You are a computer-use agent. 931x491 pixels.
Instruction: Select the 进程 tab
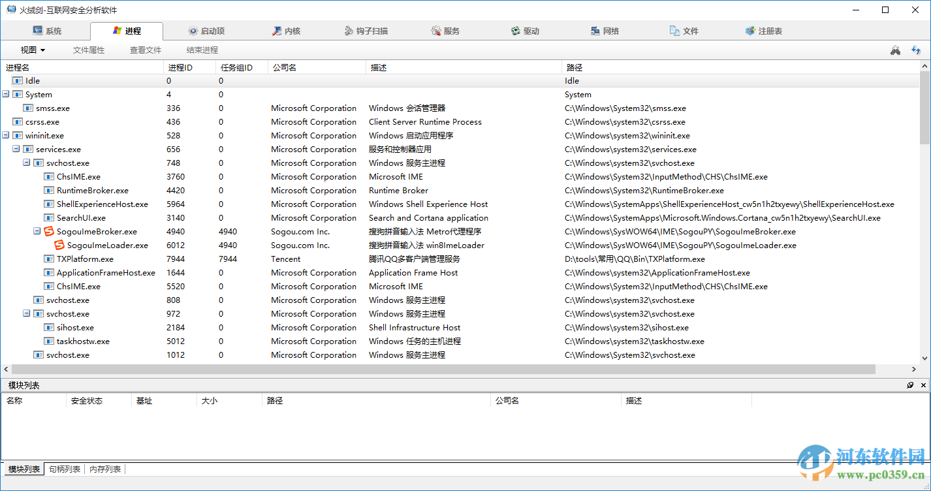[127, 31]
